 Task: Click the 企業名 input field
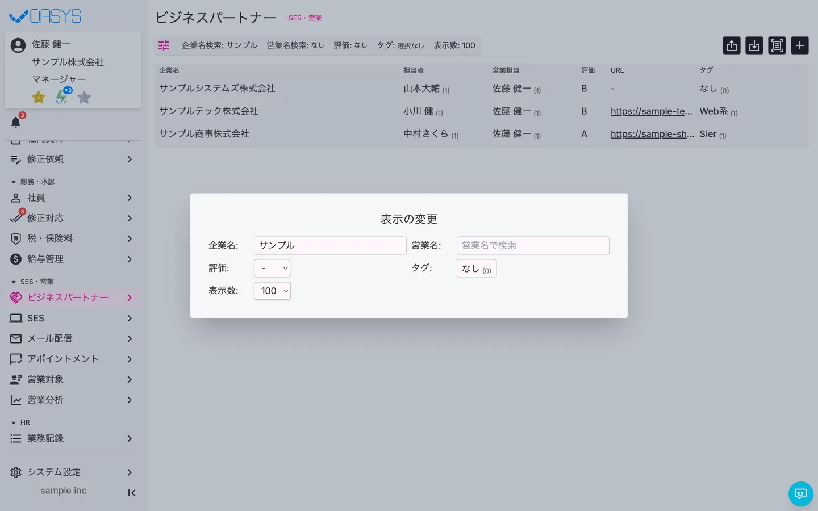pyautogui.click(x=330, y=245)
